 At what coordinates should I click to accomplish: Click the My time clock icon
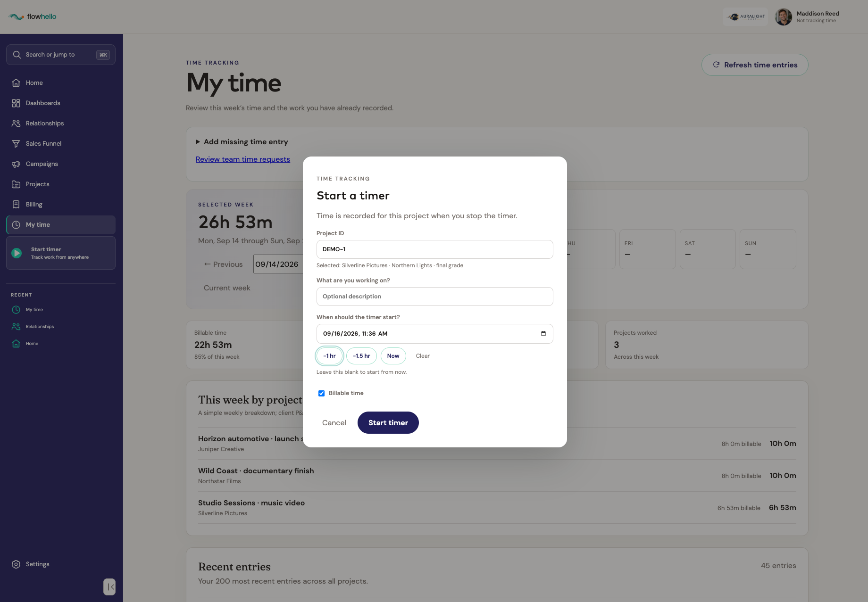(16, 225)
